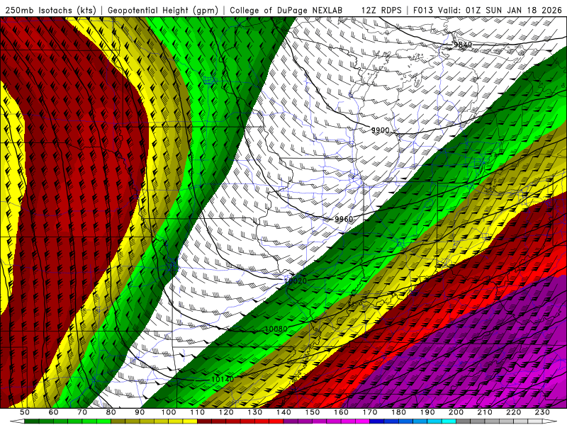Click the 60 value on color scale
Screen dimensions: 567x425
pos(53,412)
